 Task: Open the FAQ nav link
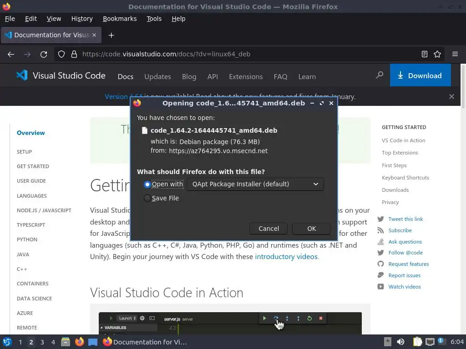pos(280,77)
